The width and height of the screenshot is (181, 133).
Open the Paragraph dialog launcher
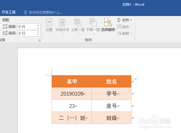tap(40, 40)
